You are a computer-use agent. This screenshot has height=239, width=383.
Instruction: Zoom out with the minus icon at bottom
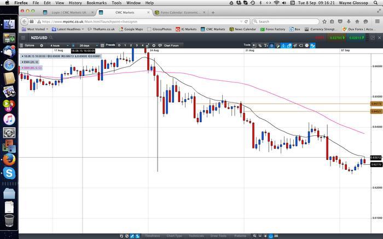pyautogui.click(x=260, y=236)
